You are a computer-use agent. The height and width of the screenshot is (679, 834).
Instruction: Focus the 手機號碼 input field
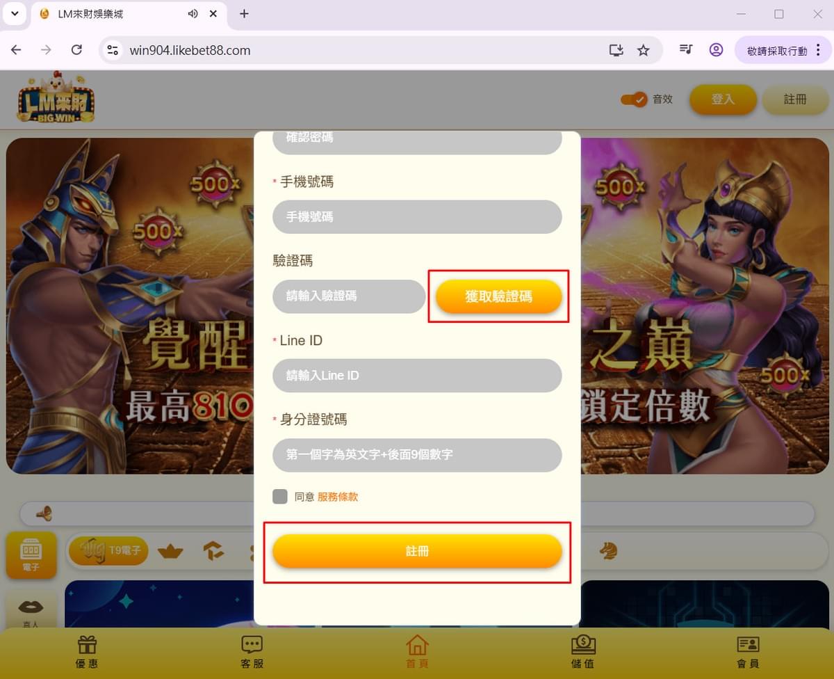pyautogui.click(x=417, y=217)
